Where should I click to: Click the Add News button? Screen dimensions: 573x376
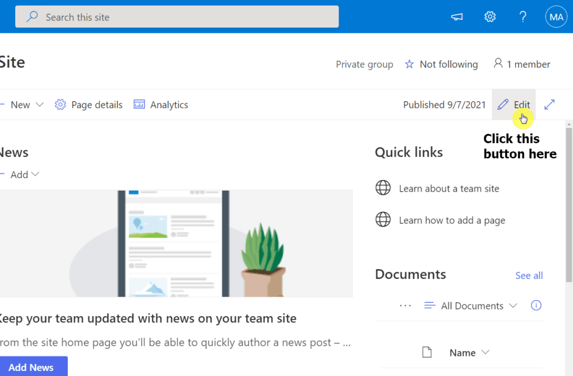click(x=34, y=367)
